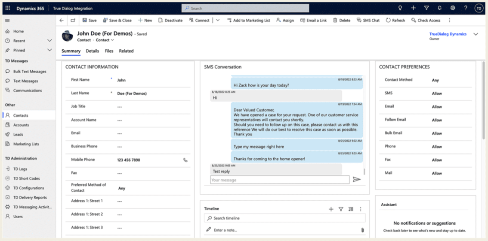Click the Timeline sort view icon
Image resolution: width=488 pixels, height=241 pixels.
[x=351, y=209]
